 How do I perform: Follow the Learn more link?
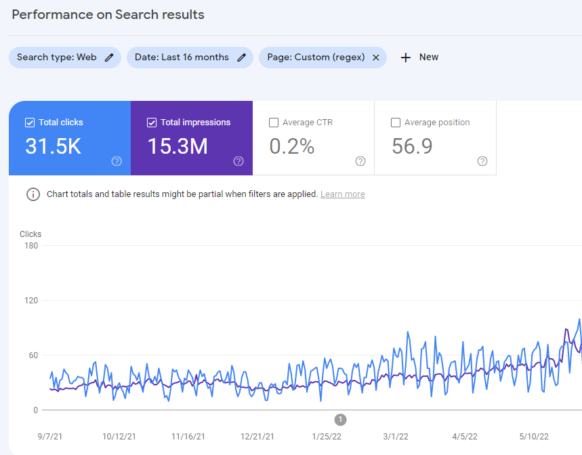click(x=342, y=194)
